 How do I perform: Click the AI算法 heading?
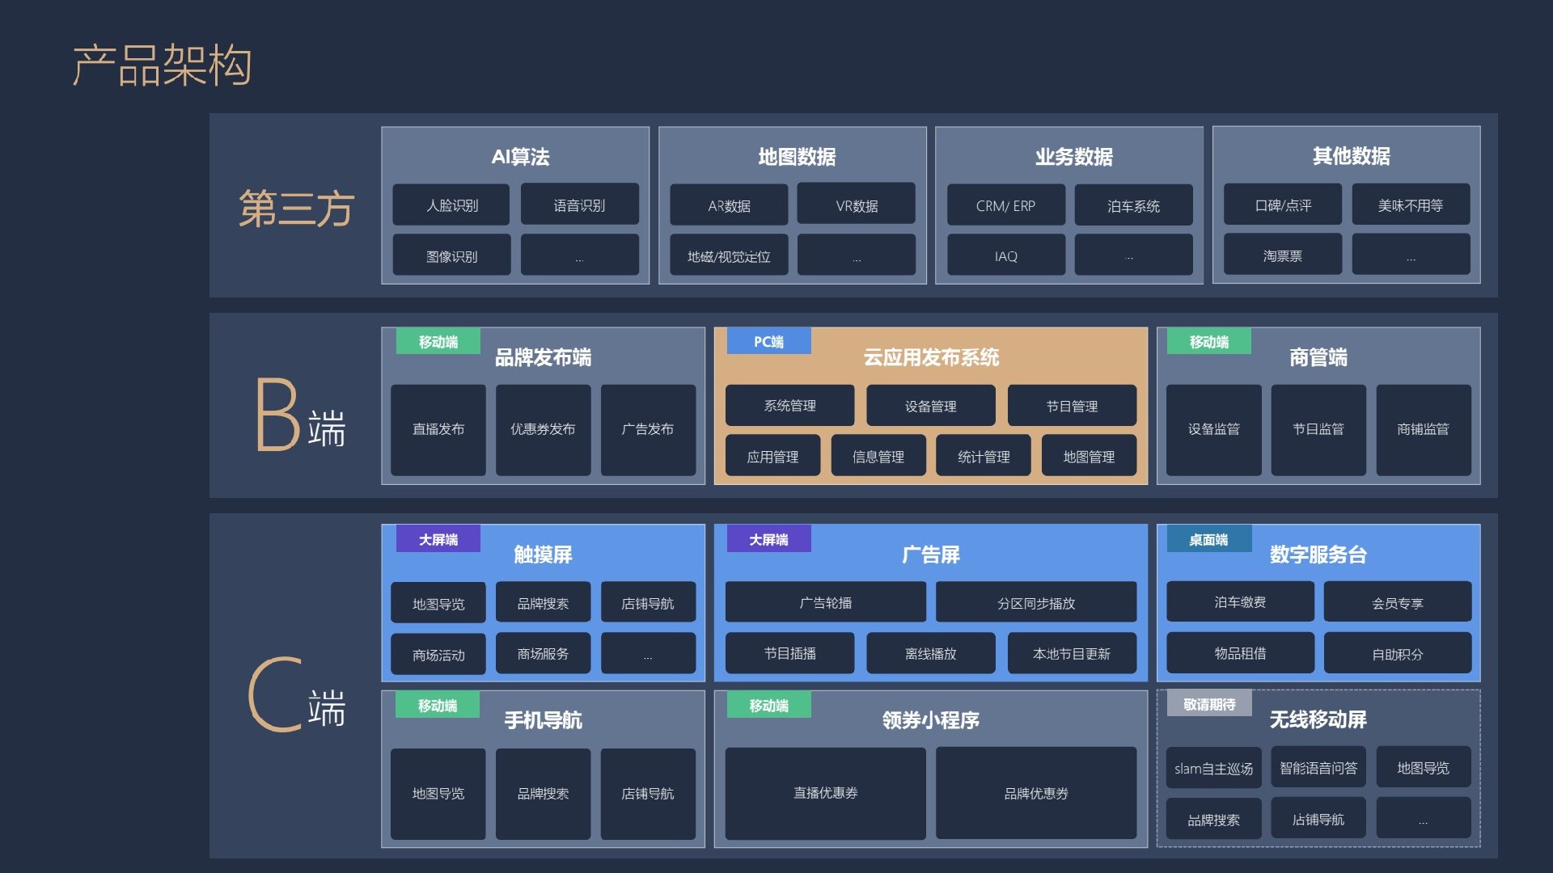(520, 157)
